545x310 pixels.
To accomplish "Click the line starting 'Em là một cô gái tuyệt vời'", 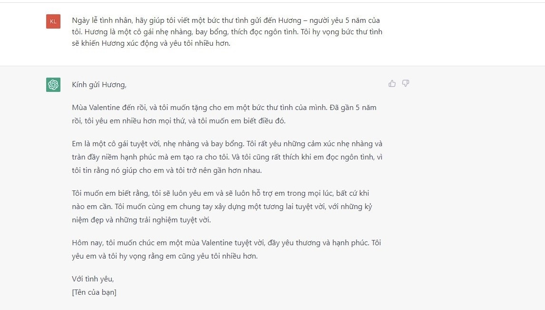I will [x=227, y=144].
